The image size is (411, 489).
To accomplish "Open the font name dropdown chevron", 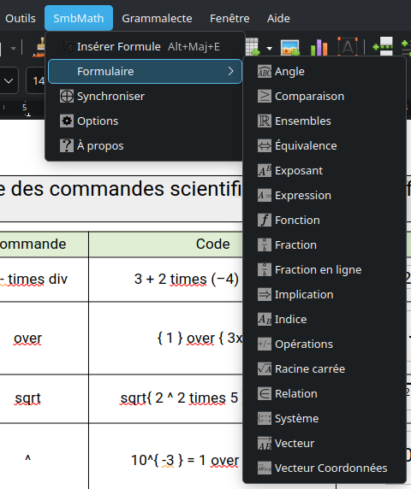I will point(9,81).
